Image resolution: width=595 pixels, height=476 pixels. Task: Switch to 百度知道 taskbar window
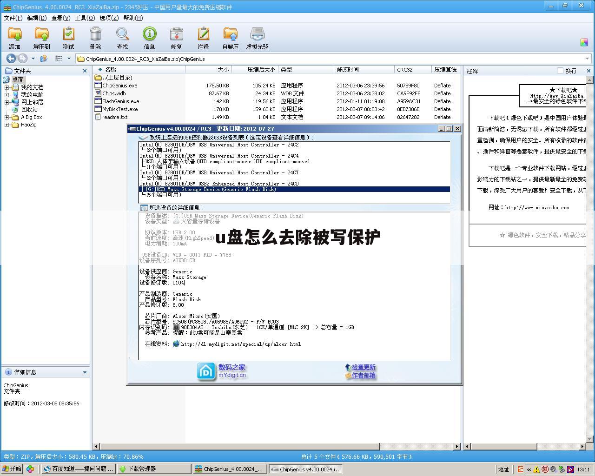click(x=78, y=469)
